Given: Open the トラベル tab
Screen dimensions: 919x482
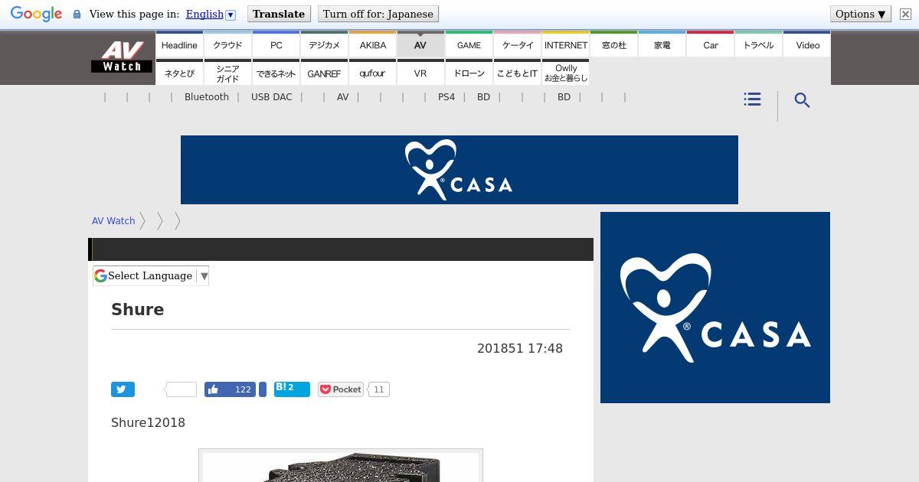Looking at the screenshot, I should [x=758, y=44].
